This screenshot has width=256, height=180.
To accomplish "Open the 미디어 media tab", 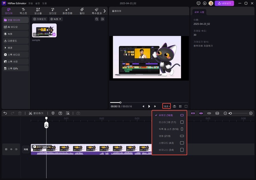I will (9, 11).
